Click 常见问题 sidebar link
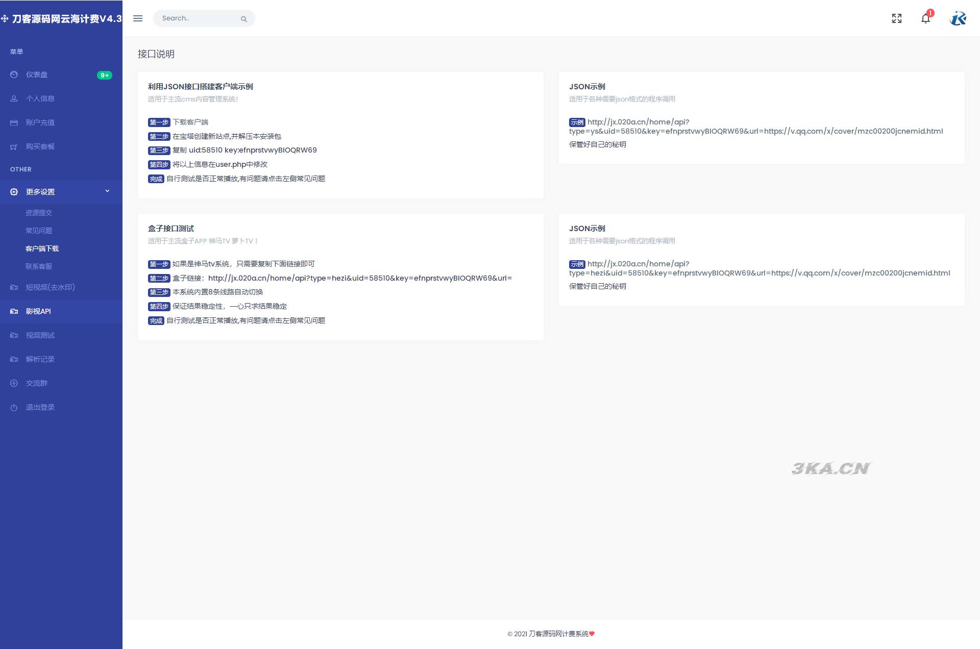The height and width of the screenshot is (649, 980). coord(40,230)
